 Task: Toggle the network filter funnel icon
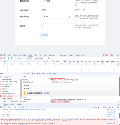(x=8, y=58)
